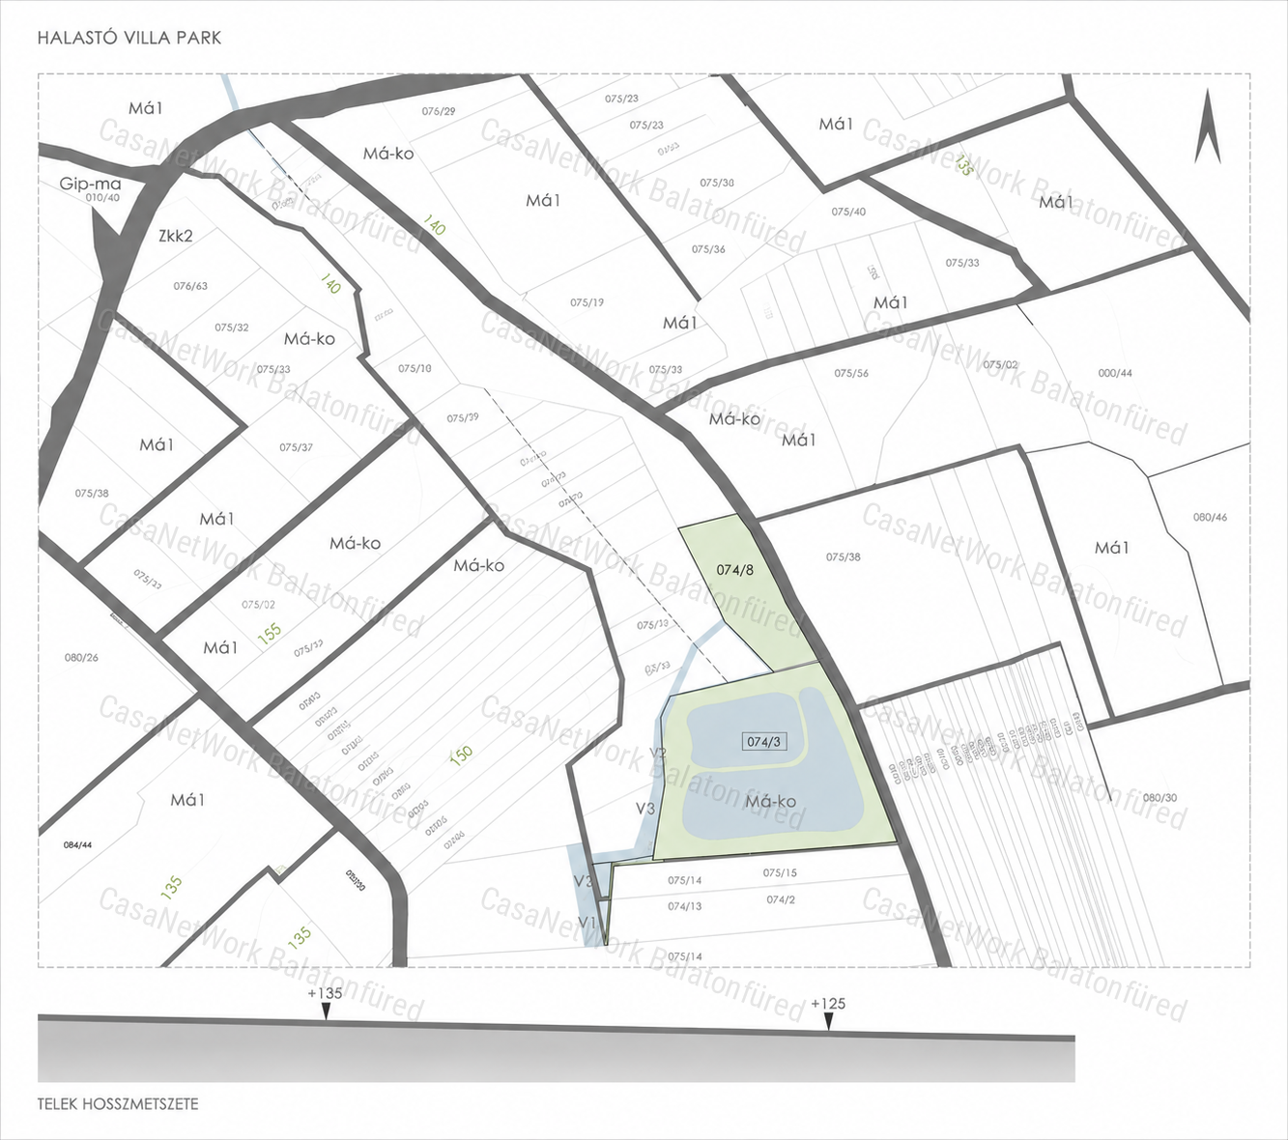Click the HALASTÓ VILLA PARK title
Viewport: 1288px width, 1140px height.
coord(129,38)
